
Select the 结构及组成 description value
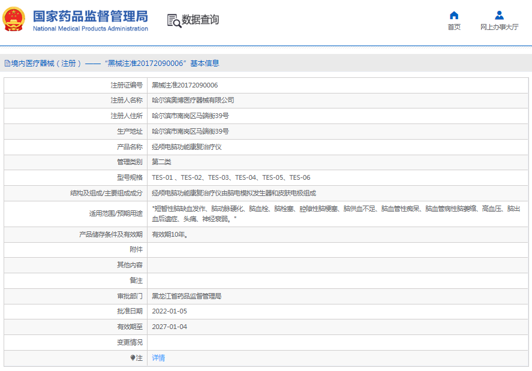click(234, 194)
